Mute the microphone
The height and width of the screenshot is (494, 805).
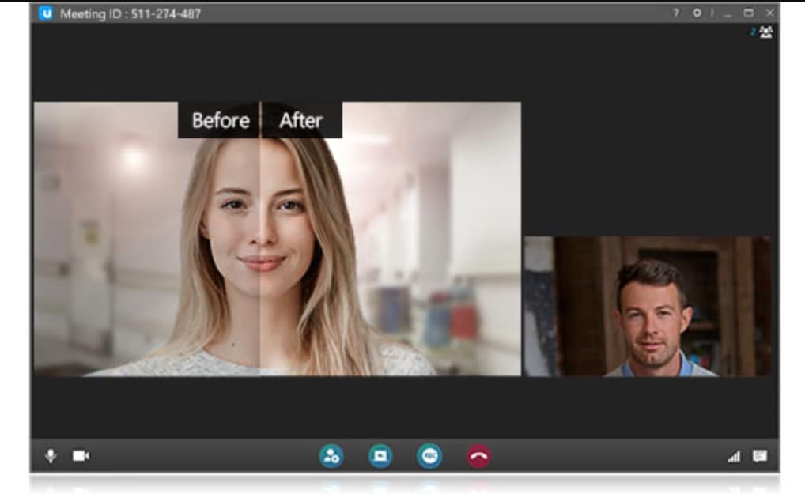pyautogui.click(x=51, y=455)
